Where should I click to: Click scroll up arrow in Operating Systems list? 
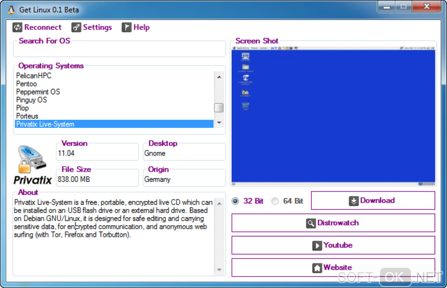pyautogui.click(x=219, y=77)
